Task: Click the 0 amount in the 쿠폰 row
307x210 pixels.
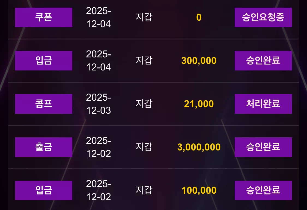Action: (x=199, y=17)
